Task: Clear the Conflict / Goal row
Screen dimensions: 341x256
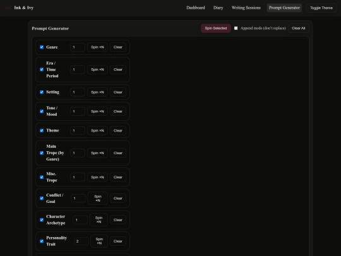Action: [118, 198]
